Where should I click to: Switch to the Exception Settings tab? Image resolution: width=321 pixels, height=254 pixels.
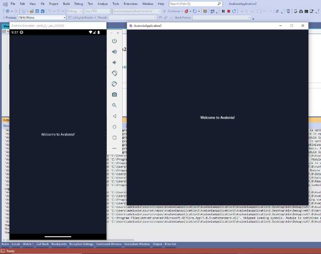pyautogui.click(x=81, y=244)
